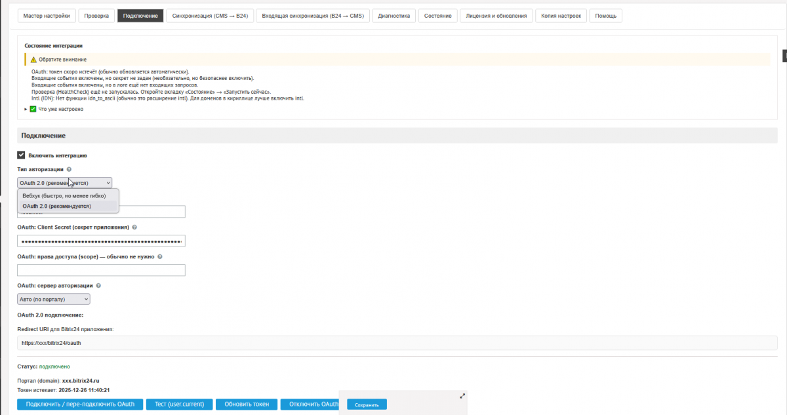
Task: Choose Вебхук option in the dropdown list
Action: (x=64, y=196)
